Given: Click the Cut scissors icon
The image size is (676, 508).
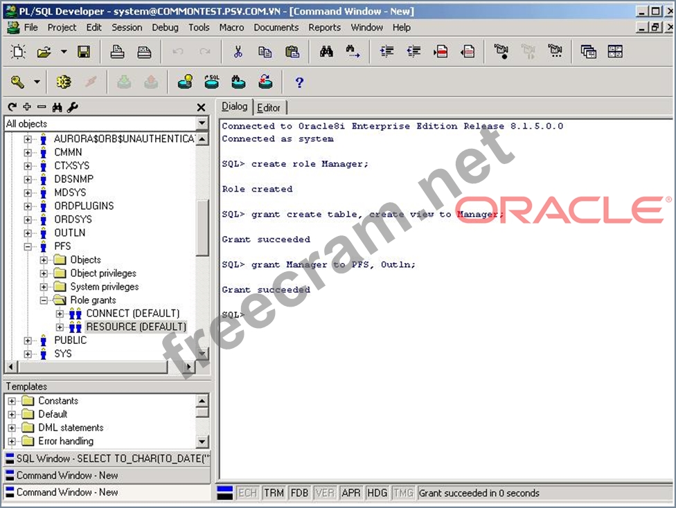Looking at the screenshot, I should coord(238,52).
